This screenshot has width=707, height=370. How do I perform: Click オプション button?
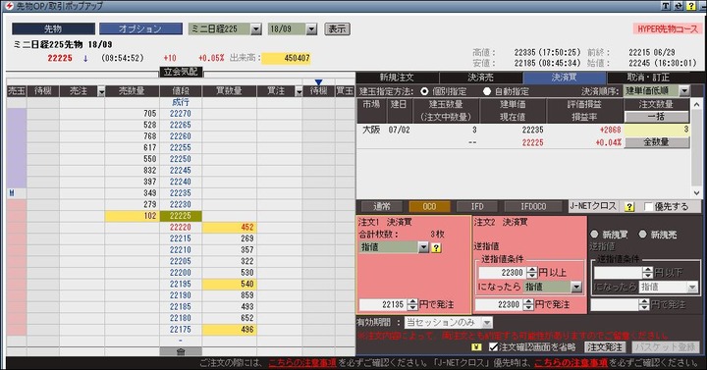click(140, 28)
